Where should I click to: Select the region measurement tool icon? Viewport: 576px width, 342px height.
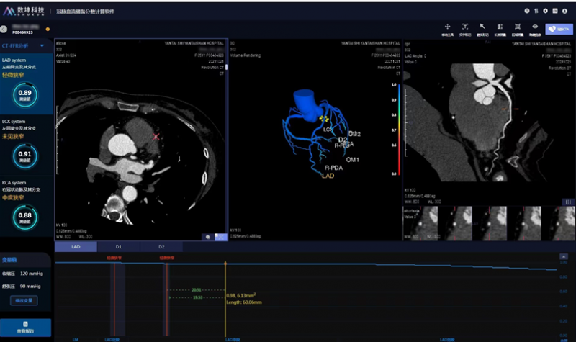click(517, 27)
